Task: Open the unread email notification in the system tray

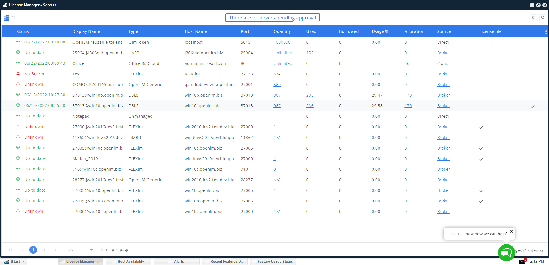Action: (522, 261)
